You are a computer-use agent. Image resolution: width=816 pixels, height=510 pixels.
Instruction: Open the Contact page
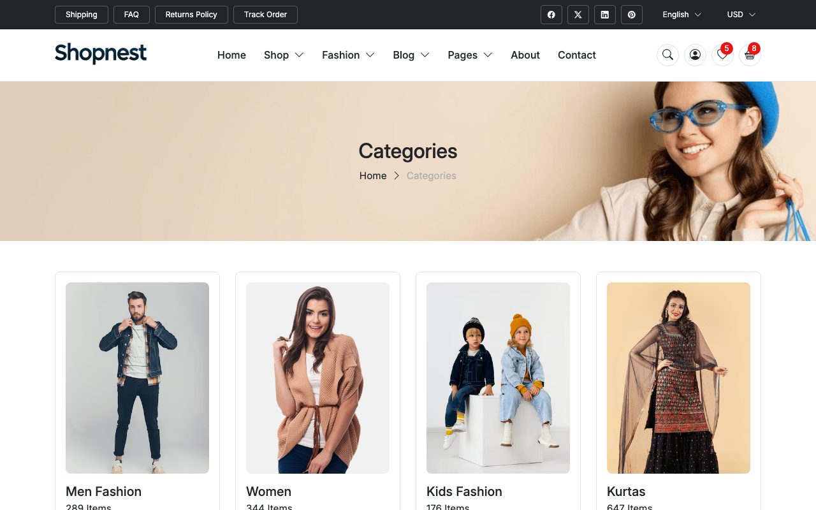point(577,55)
